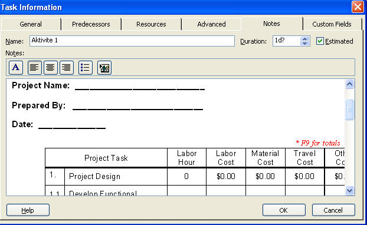Click the Labor Hour value 0
This screenshot has height=225, width=367.
coord(186,176)
